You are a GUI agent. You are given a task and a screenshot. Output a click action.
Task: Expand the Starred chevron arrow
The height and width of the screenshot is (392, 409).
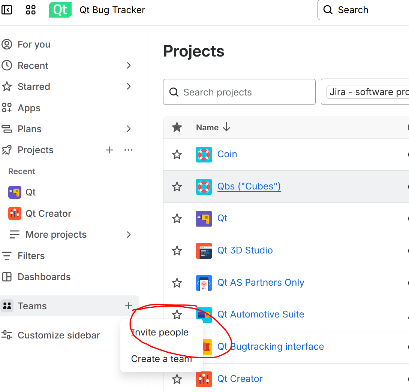pos(129,86)
